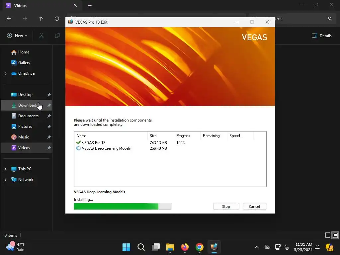
Task: Go back in File Explorer
Action: pos(9,19)
